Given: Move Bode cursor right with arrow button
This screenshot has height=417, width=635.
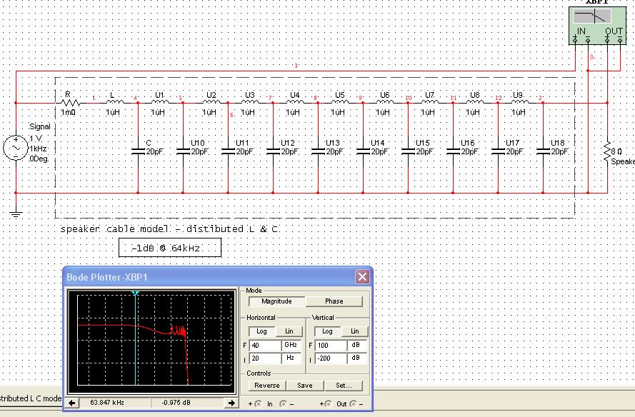Looking at the screenshot, I should pyautogui.click(x=231, y=403).
